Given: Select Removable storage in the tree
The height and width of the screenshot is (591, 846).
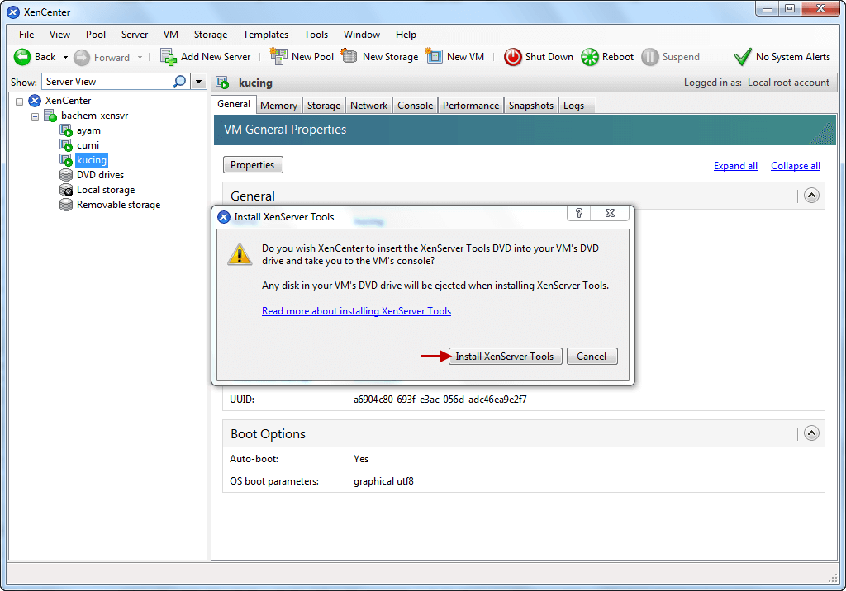Looking at the screenshot, I should [x=119, y=205].
